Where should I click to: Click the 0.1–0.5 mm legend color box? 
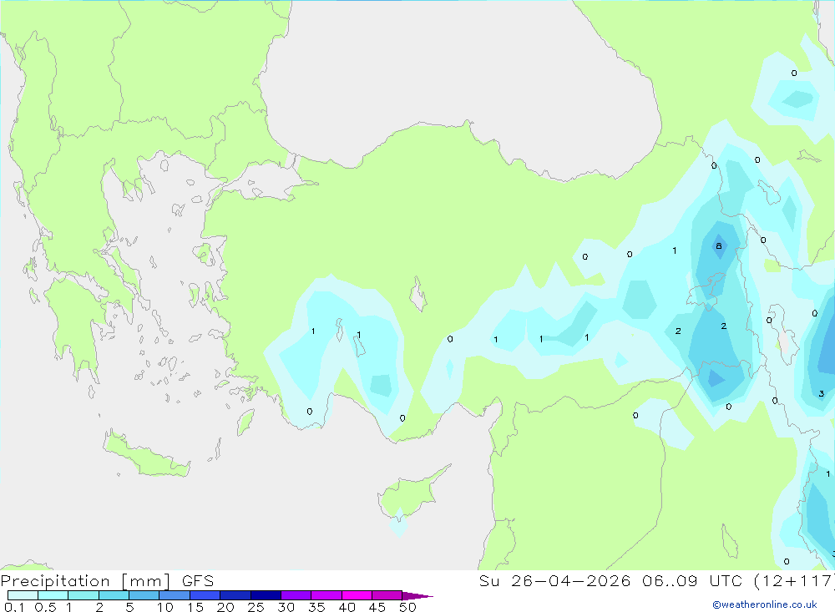click(x=23, y=595)
